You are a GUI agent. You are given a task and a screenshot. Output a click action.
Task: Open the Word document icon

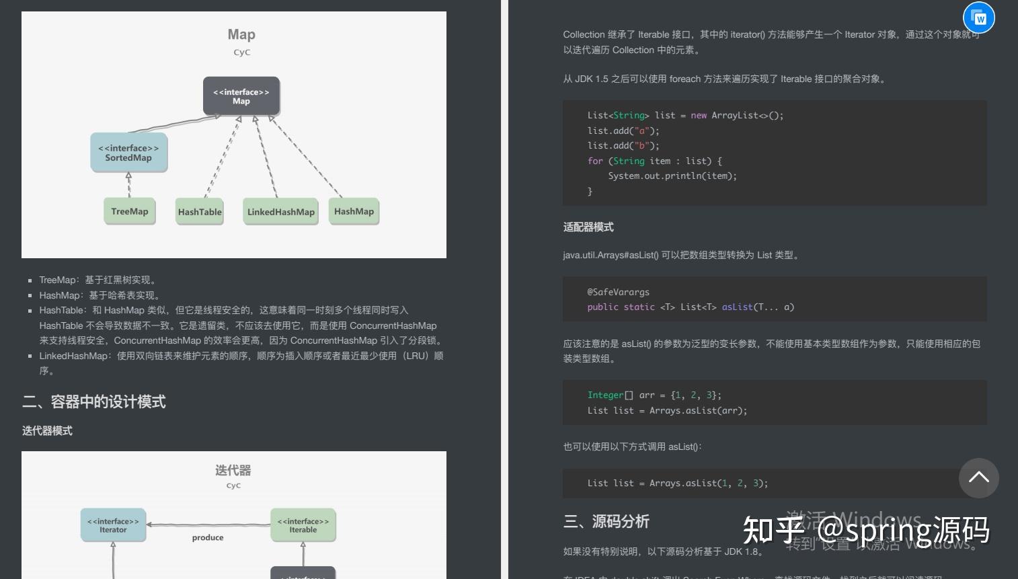978,17
